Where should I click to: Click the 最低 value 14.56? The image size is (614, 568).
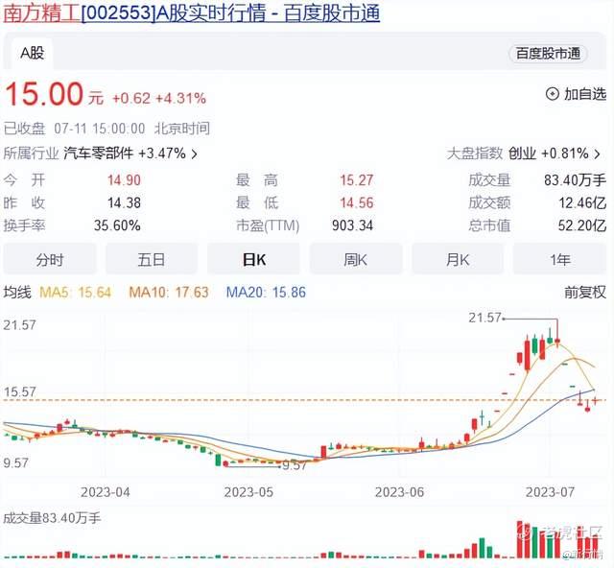356,202
